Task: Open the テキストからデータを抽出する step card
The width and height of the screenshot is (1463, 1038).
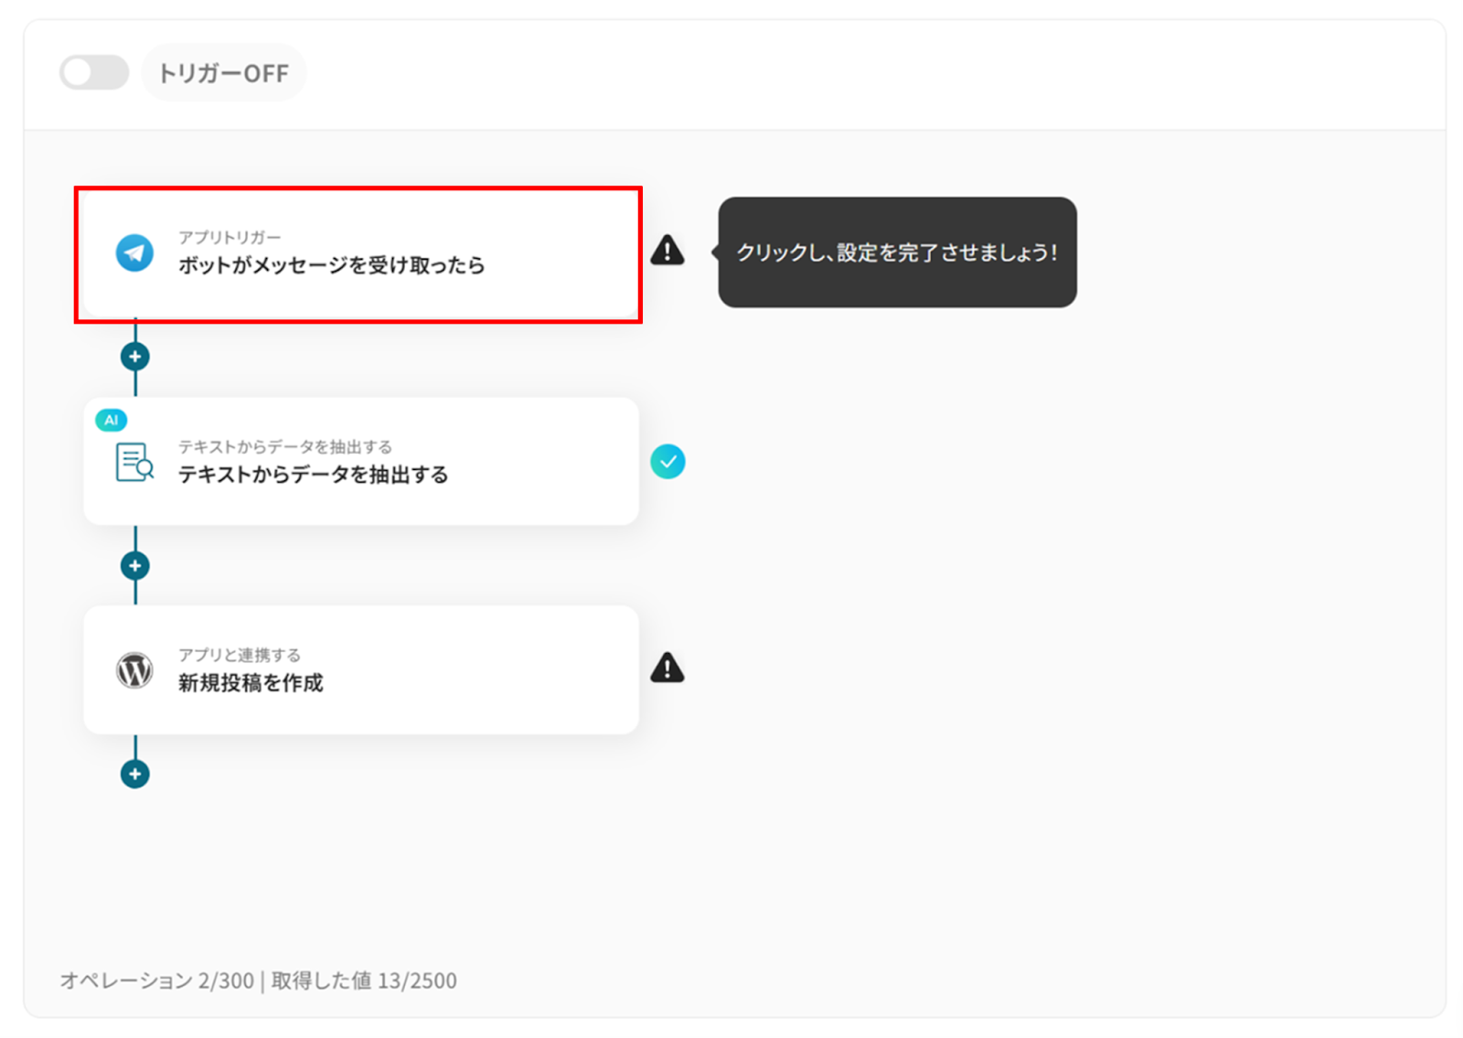Action: (361, 462)
